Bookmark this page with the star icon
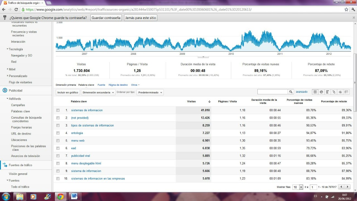The width and height of the screenshot is (357, 201). tap(346, 9)
